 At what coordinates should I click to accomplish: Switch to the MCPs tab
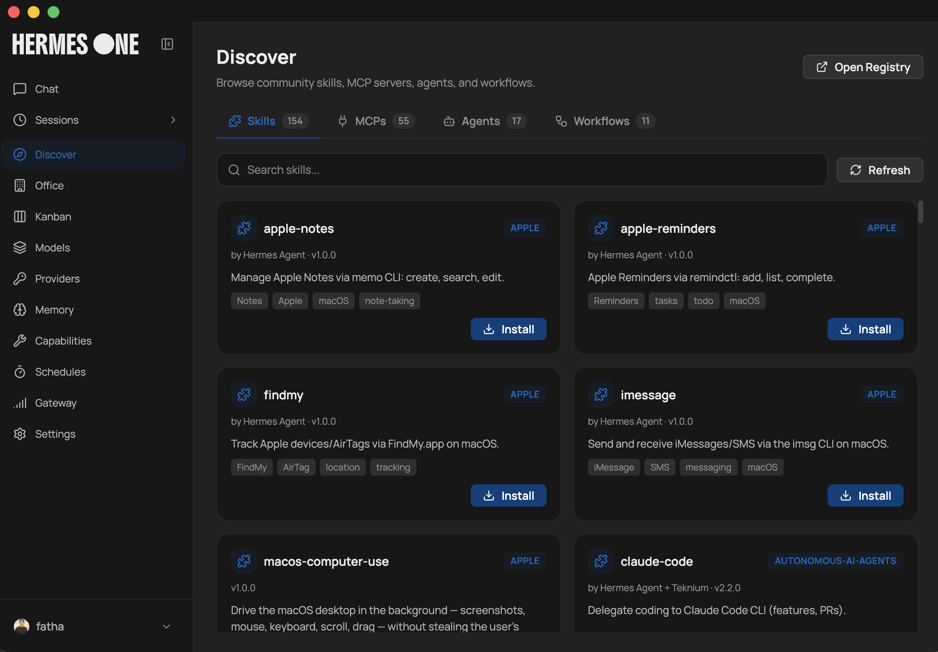point(376,121)
